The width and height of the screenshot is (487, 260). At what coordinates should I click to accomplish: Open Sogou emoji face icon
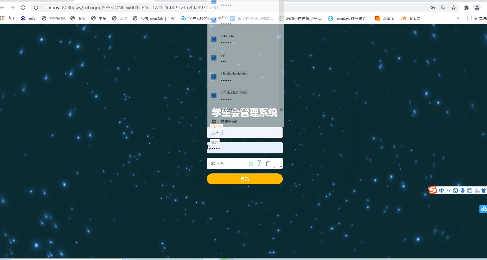tap(455, 191)
